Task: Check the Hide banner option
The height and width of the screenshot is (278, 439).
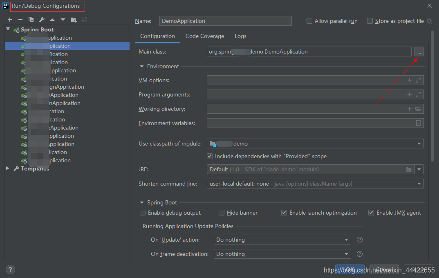Action: tap(222, 213)
